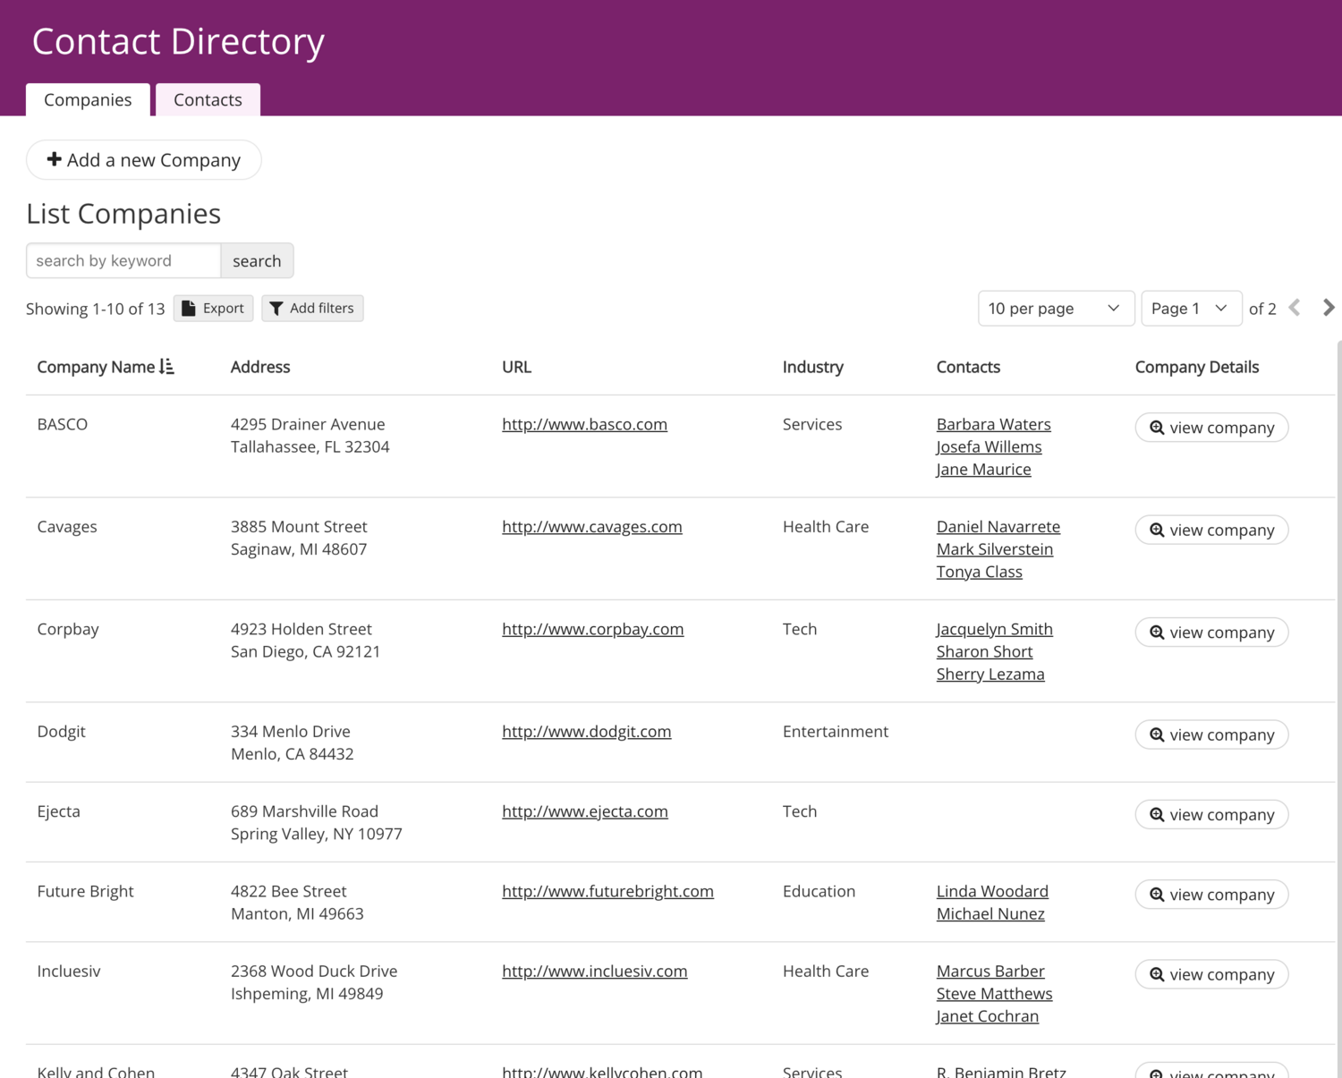Click the plus icon to add company
Image resolution: width=1342 pixels, height=1078 pixels.
pyautogui.click(x=55, y=159)
